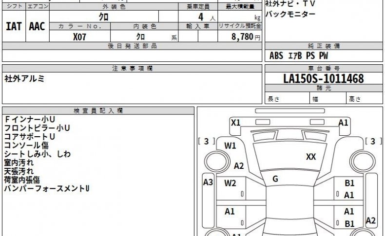Click the 長さ dimension cell
The height and width of the screenshot is (236, 385).
tap(287, 98)
